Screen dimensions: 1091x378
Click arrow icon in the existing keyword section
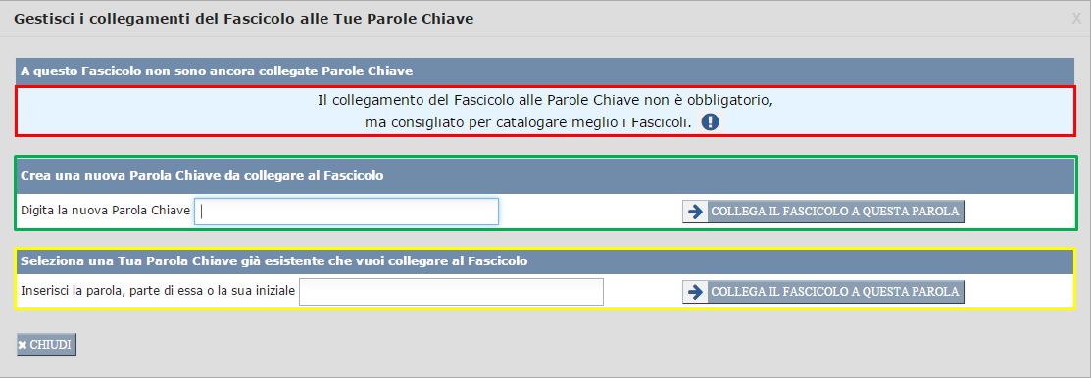tap(695, 292)
